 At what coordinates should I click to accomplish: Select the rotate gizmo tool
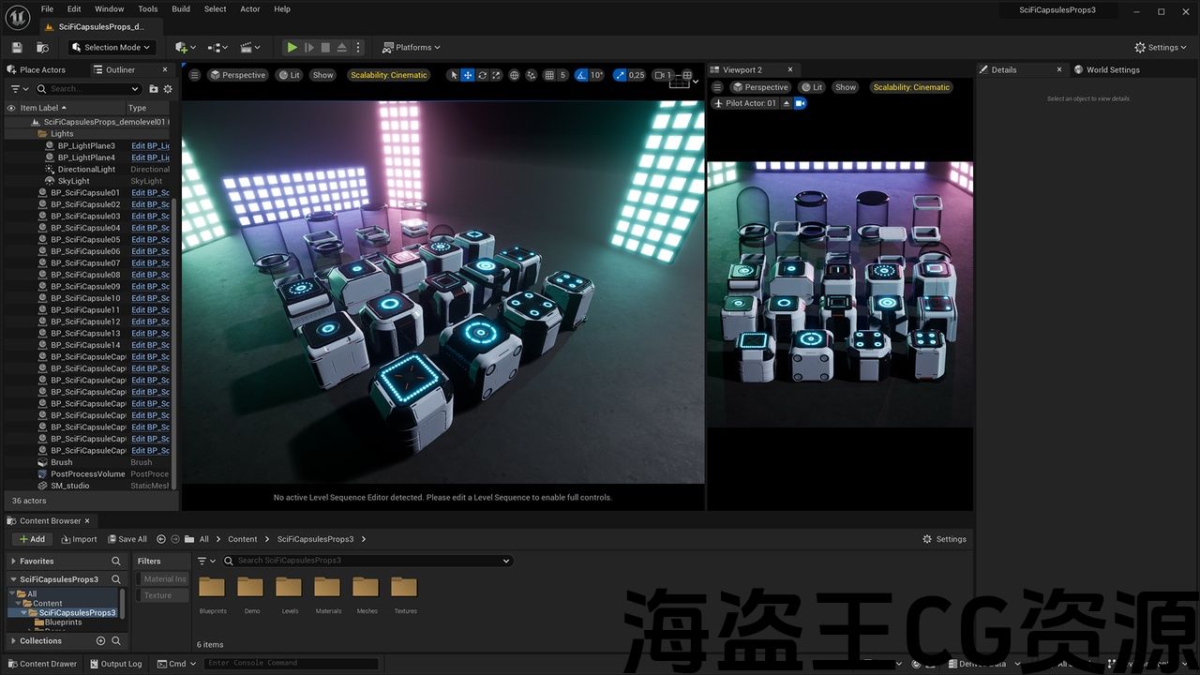[482, 75]
